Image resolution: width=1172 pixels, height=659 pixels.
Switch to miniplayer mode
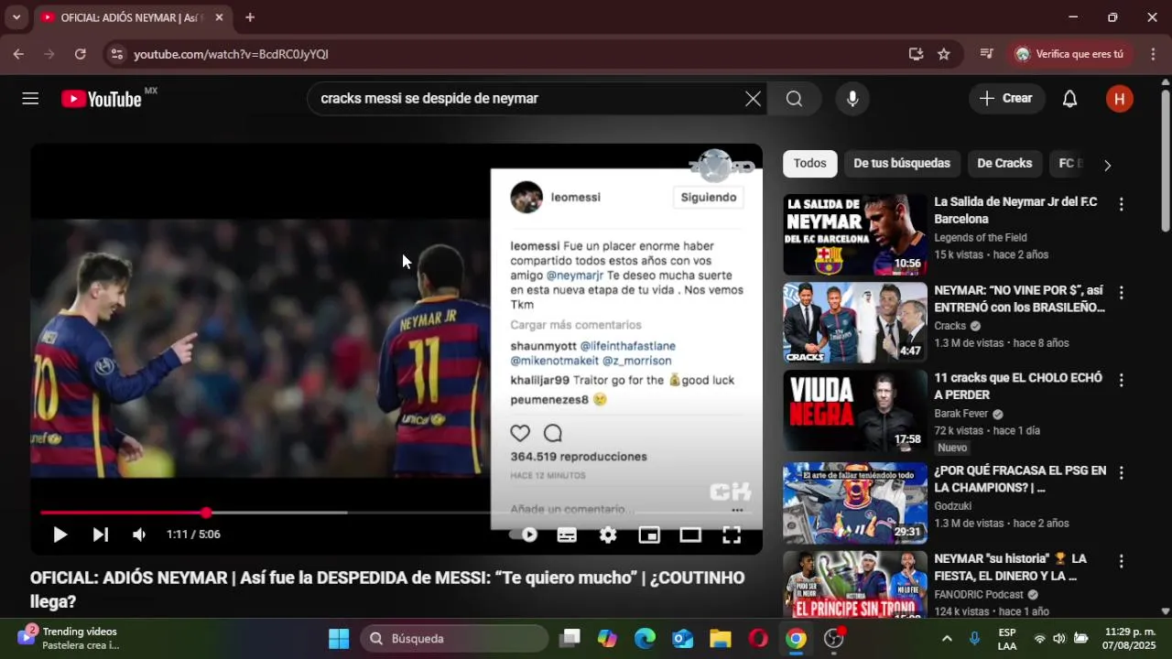(649, 535)
